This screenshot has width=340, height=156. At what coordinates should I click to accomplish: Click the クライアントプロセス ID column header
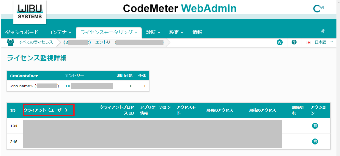pyautogui.click(x=117, y=110)
